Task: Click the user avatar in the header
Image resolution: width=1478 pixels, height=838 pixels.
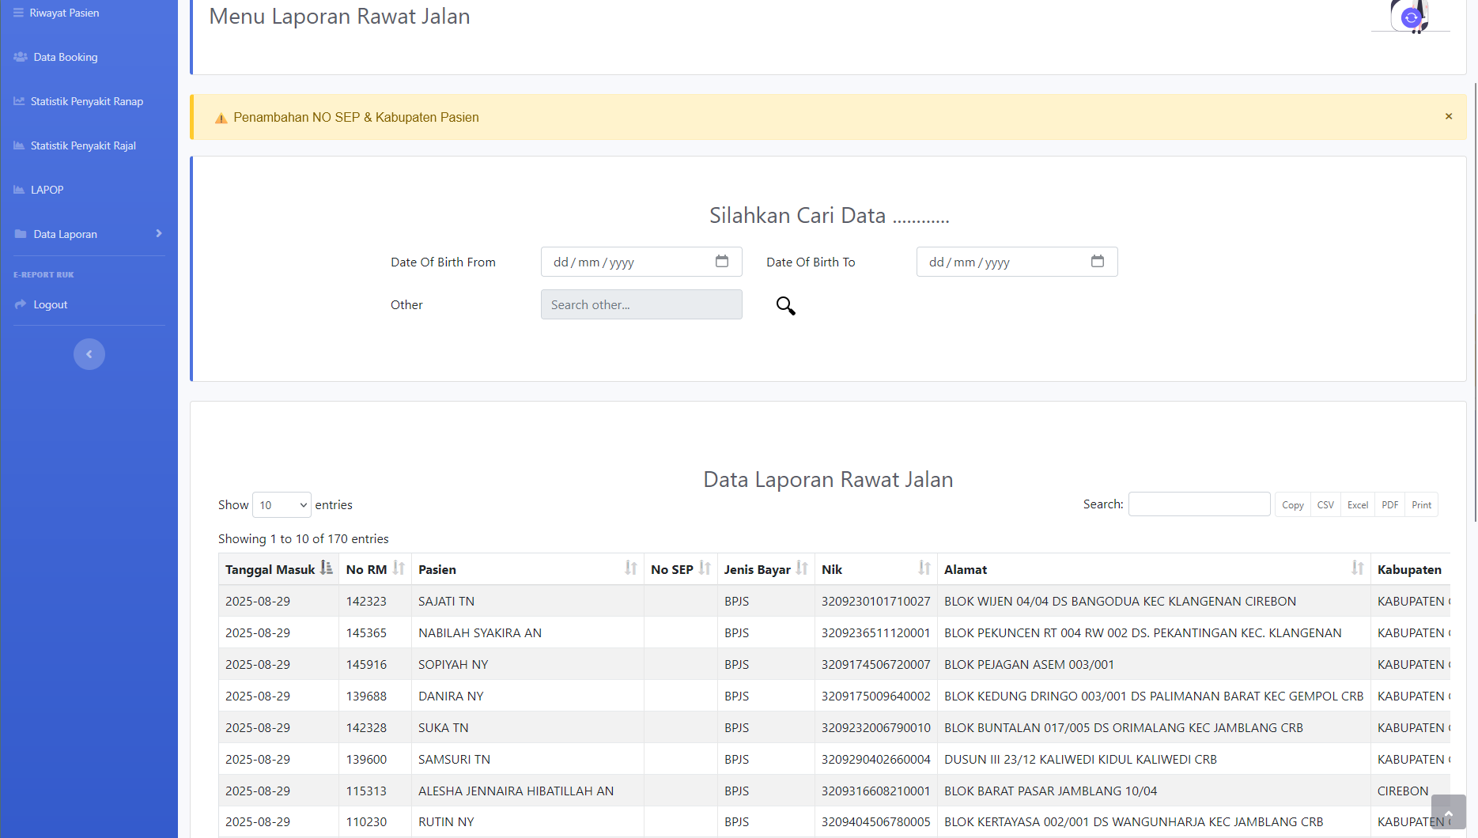Action: (1410, 16)
